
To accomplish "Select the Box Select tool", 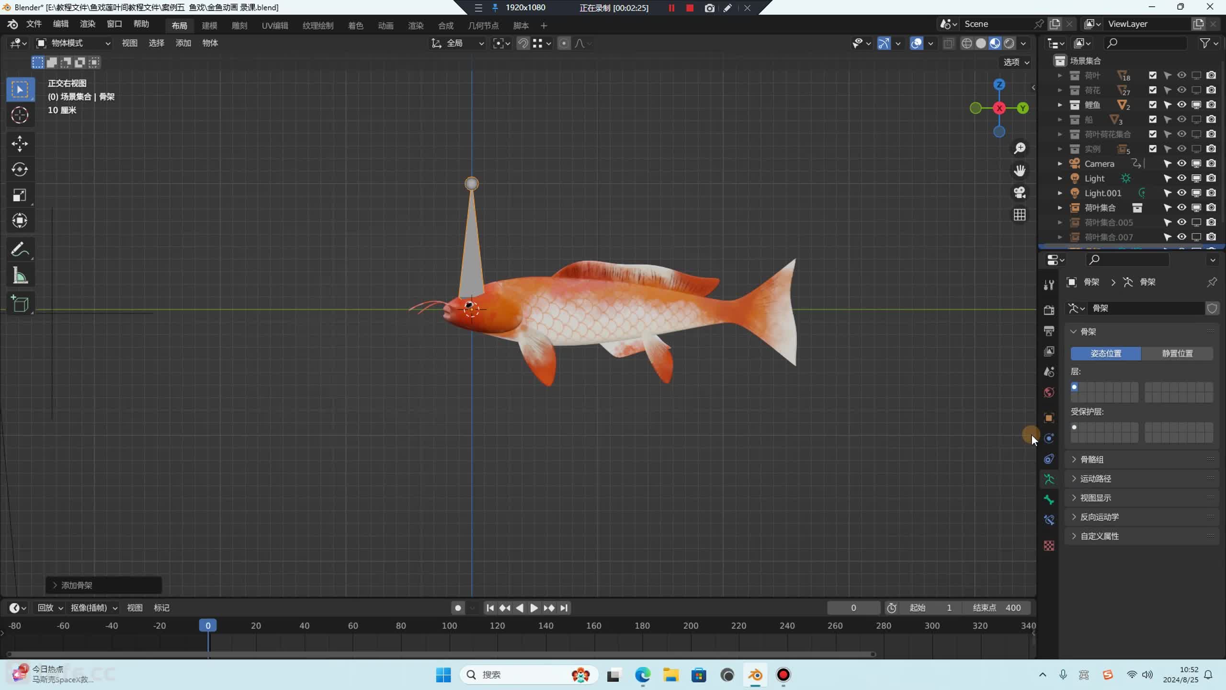I will (x=20, y=90).
